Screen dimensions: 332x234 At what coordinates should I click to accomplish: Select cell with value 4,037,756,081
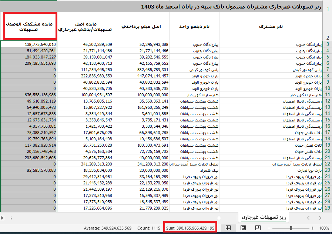pos(29,126)
